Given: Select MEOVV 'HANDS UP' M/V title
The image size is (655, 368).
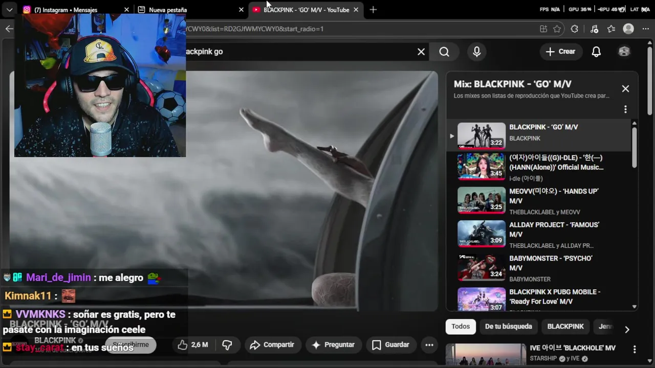Looking at the screenshot, I should 554,196.
